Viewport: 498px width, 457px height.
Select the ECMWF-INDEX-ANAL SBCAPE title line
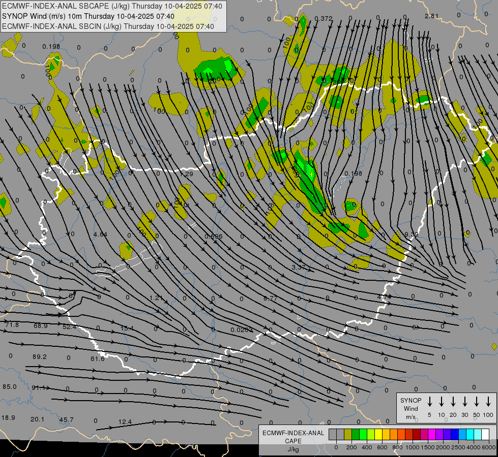[112, 6]
